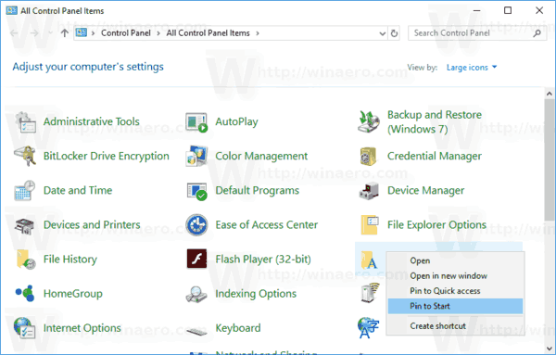Viewport: 556px width, 355px height.
Task: Open the recent locations dropdown arrow
Action: point(50,33)
